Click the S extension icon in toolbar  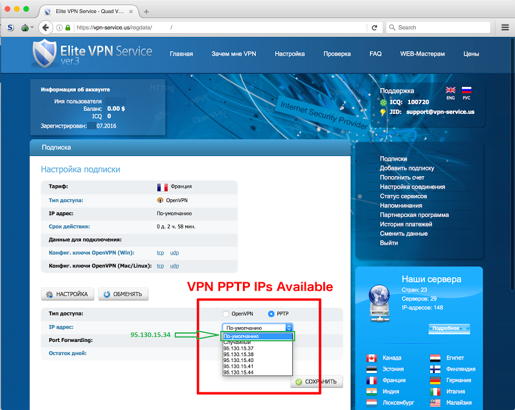coord(10,28)
